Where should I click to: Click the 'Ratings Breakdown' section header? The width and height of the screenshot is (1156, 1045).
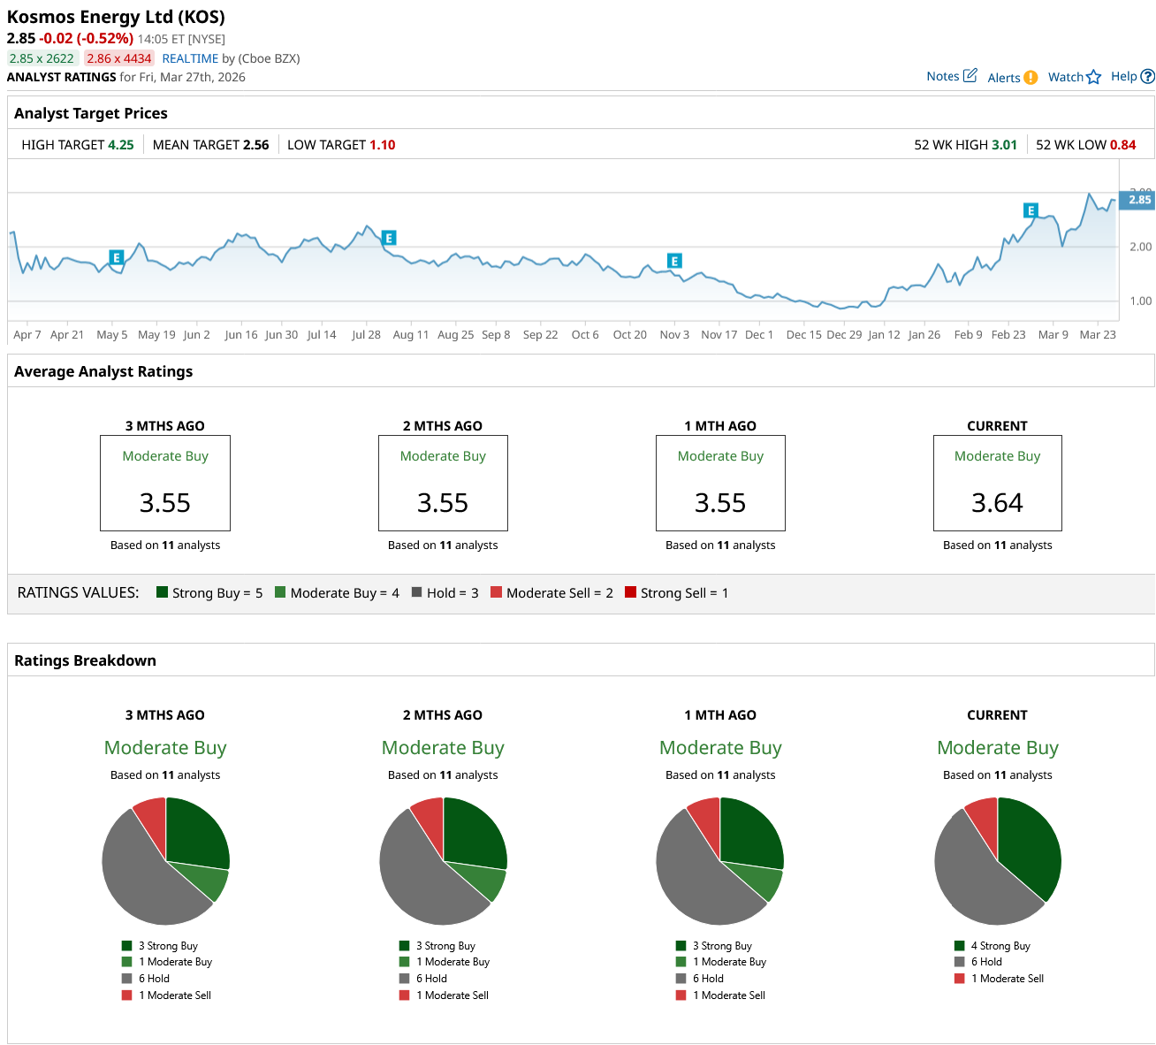(x=85, y=660)
